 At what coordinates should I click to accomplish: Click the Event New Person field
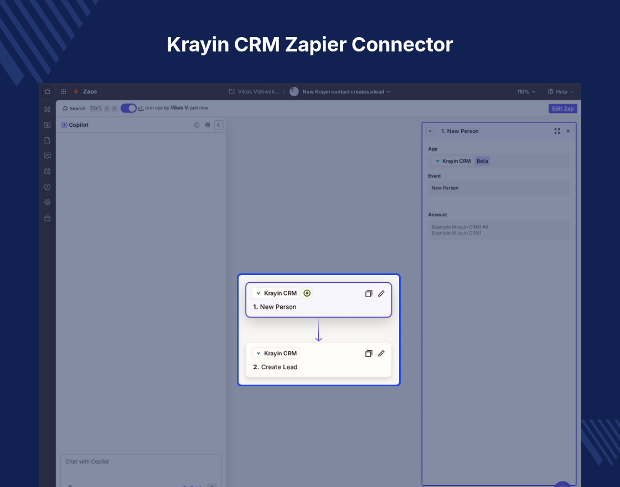click(x=499, y=188)
